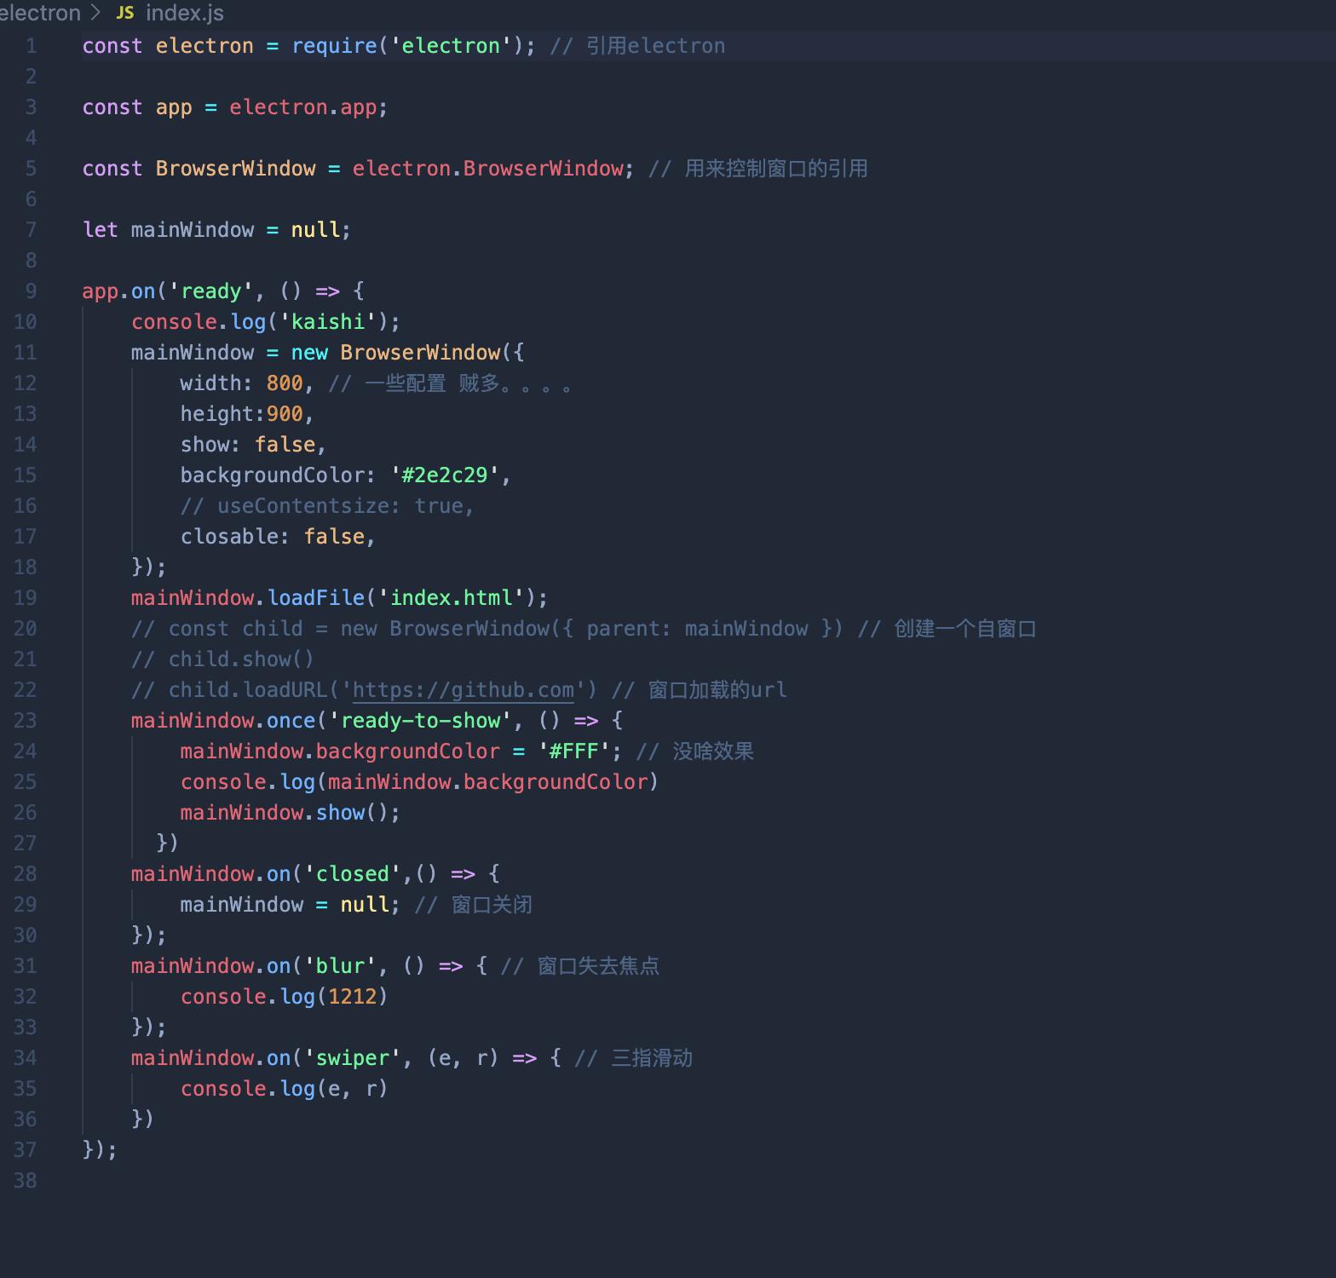Open the https://github.com link
Screen dimensions: 1336x1278
464,690
